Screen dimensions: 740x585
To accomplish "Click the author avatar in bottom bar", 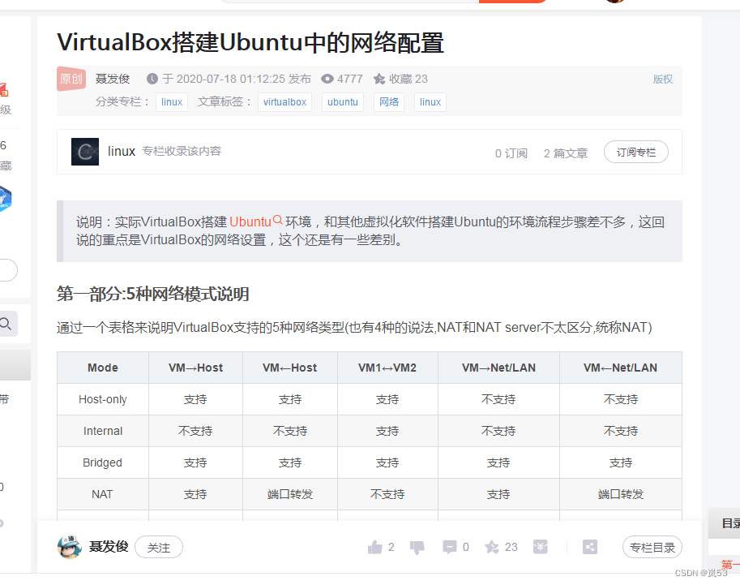I will [70, 547].
